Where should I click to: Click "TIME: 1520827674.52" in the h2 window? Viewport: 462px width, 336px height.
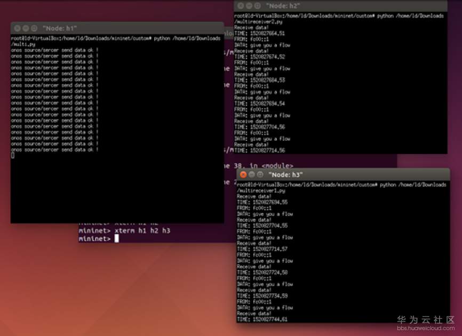pos(260,57)
